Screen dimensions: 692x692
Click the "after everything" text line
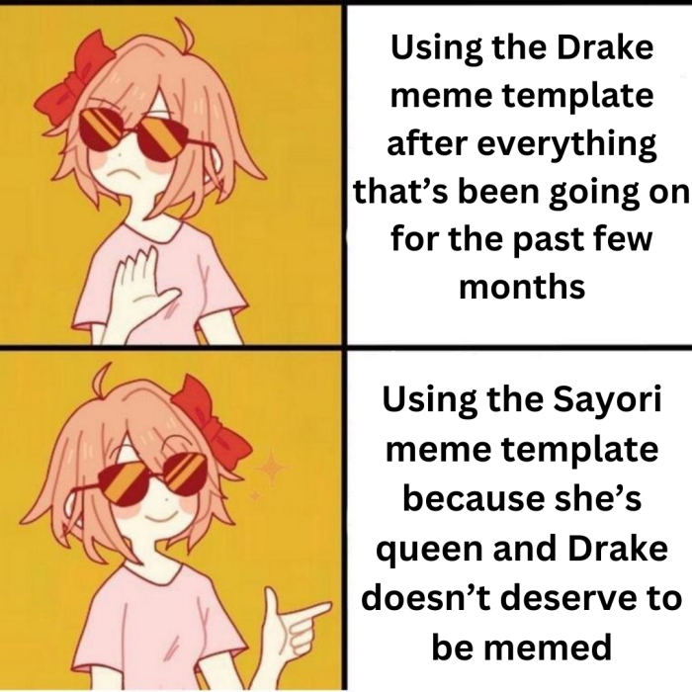click(x=522, y=144)
